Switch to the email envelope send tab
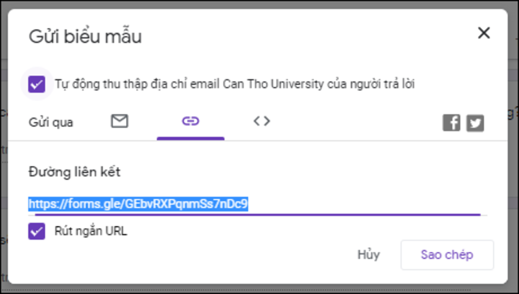The width and height of the screenshot is (519, 294). [x=119, y=121]
